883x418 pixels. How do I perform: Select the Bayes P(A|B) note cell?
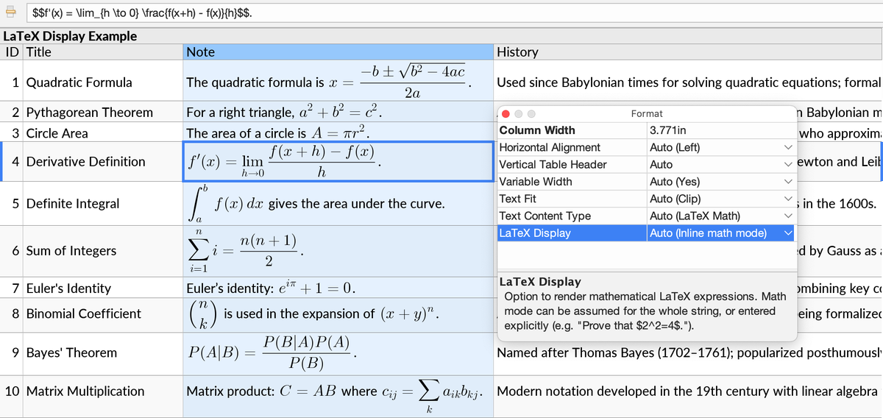(338, 353)
